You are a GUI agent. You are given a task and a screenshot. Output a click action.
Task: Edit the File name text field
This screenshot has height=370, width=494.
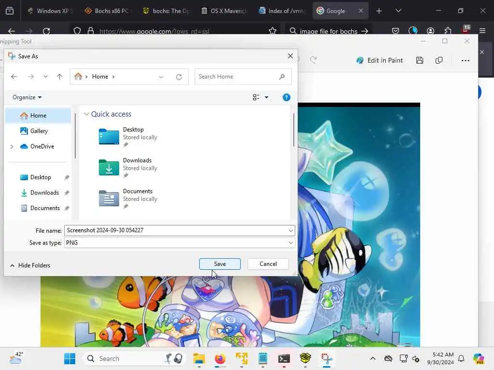(x=176, y=230)
